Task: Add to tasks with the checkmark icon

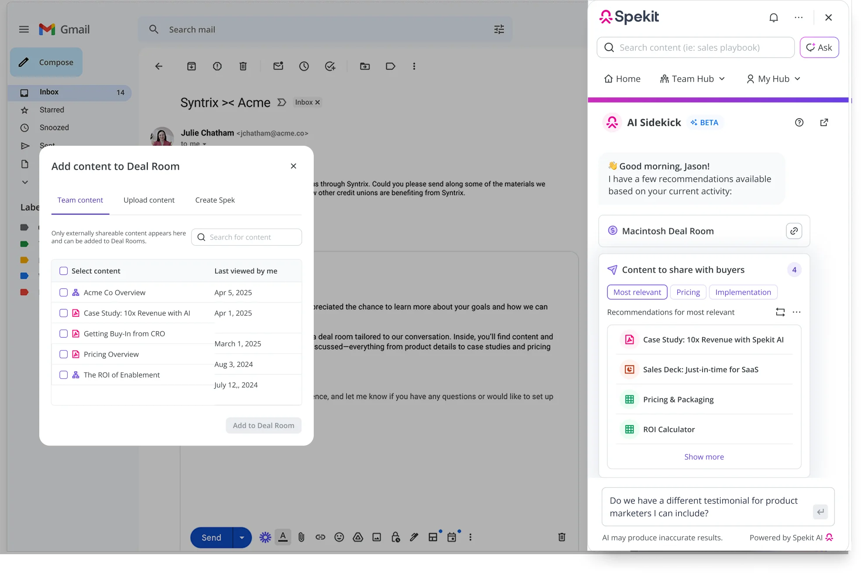Action: tap(330, 66)
